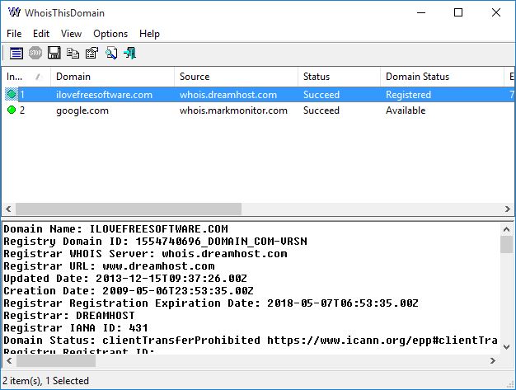Viewport: 516px width, 390px height.
Task: Sort by the Domain Status column header
Action: pyautogui.click(x=442, y=77)
